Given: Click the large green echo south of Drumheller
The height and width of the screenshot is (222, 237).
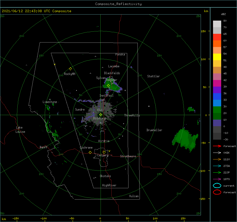Looking at the screenshot, I should pos(185,140).
